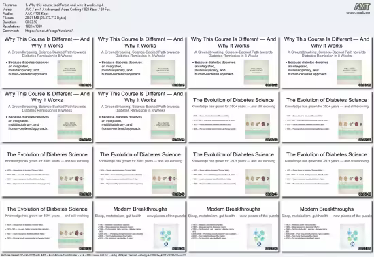Select the filename '1. Why this course is different and why it works.mp4'
This screenshot has height=257, width=374.
pos(65,5)
